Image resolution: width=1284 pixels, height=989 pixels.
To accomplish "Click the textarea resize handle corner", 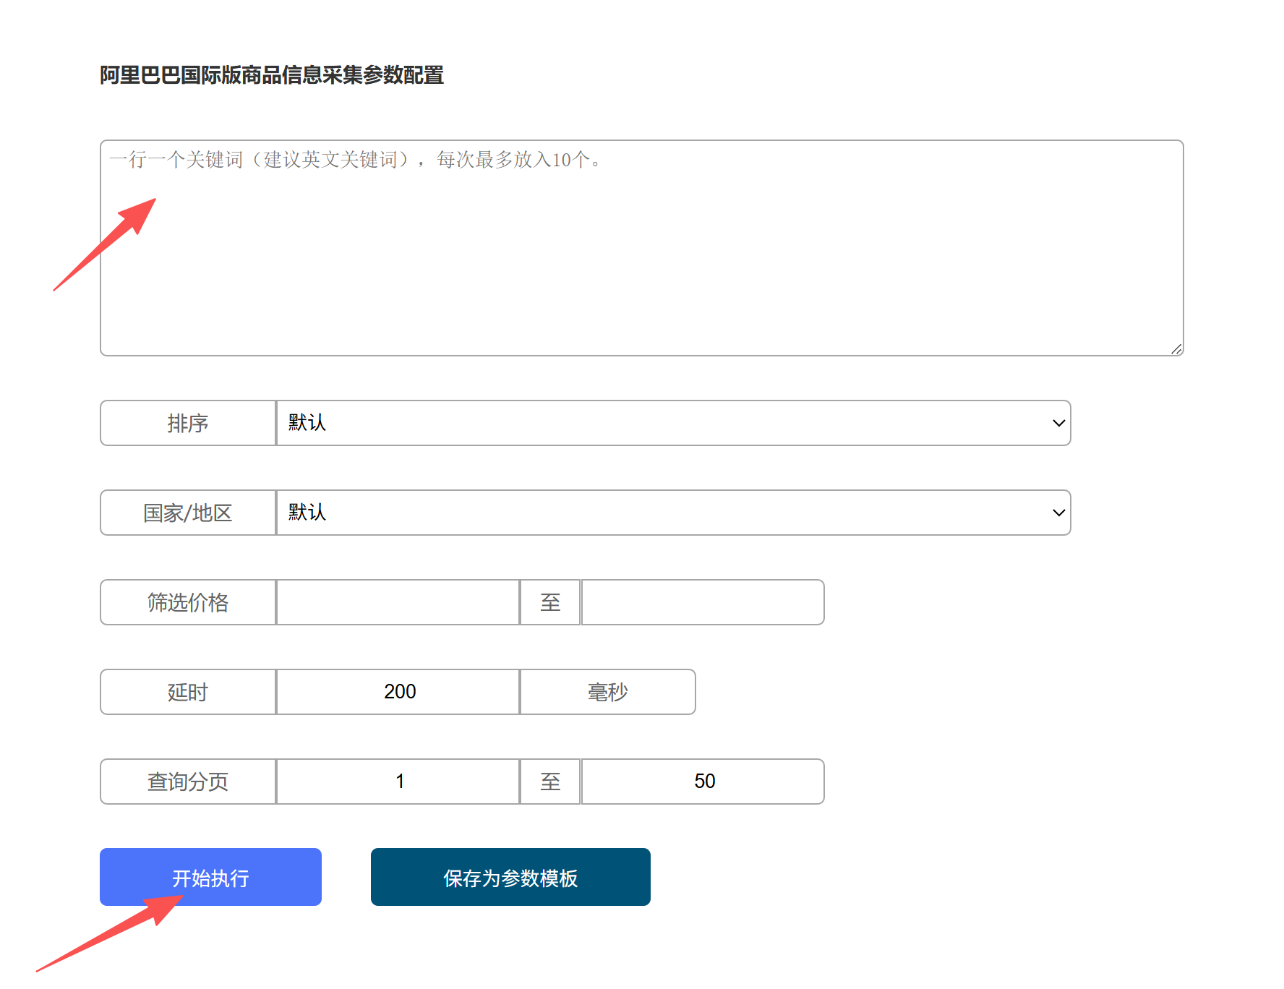I will (1176, 349).
